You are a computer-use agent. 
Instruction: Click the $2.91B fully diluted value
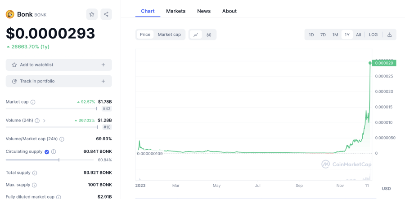(x=104, y=197)
